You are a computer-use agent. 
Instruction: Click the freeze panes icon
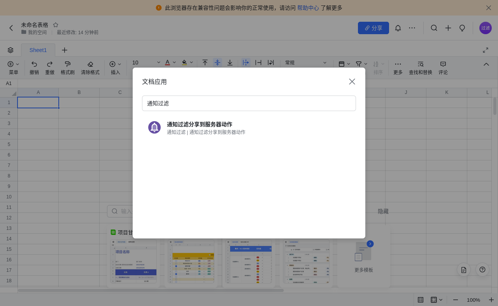click(x=342, y=64)
